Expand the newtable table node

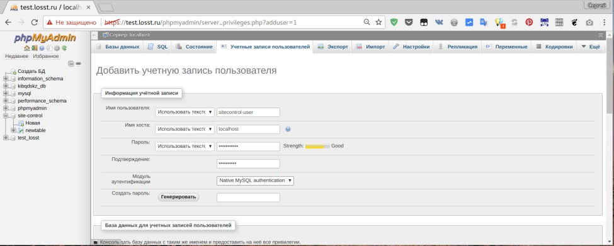tap(13, 130)
